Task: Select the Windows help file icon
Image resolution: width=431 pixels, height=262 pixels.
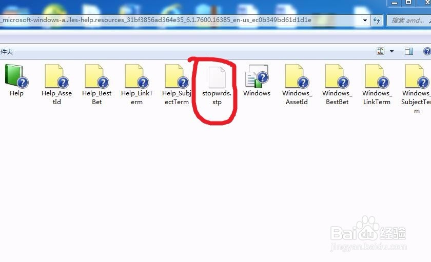Action: pos(257,76)
